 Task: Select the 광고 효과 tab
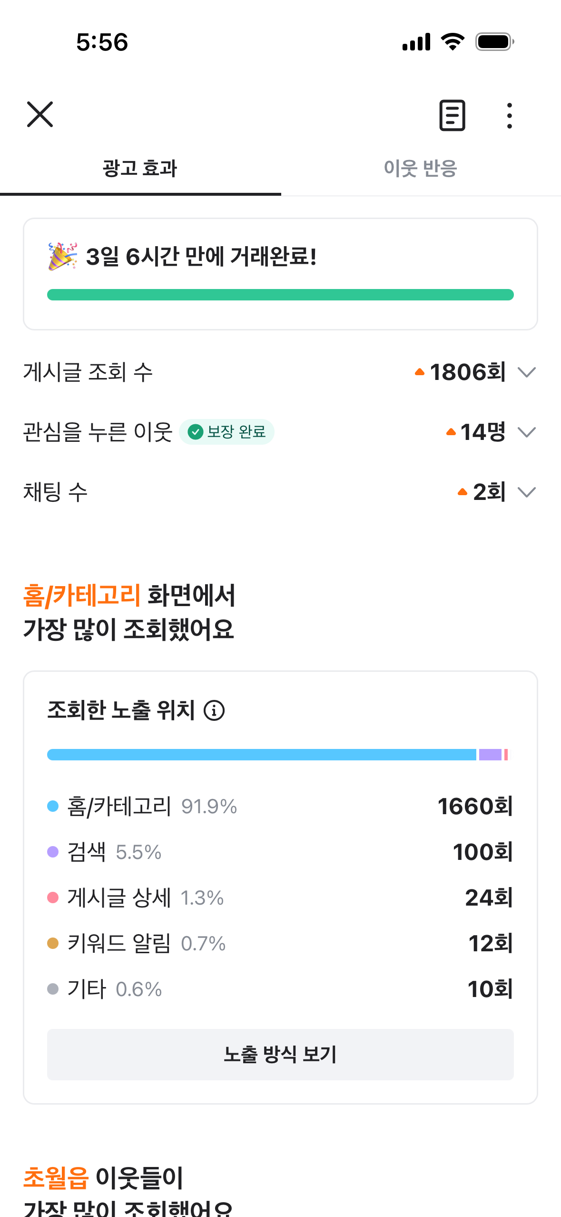(140, 169)
